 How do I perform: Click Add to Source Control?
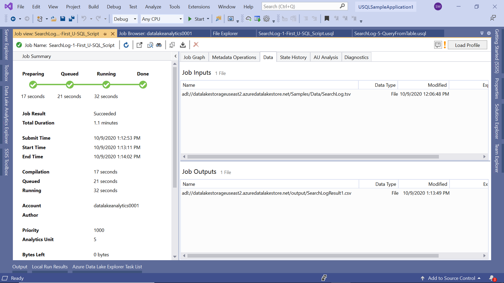(451, 278)
